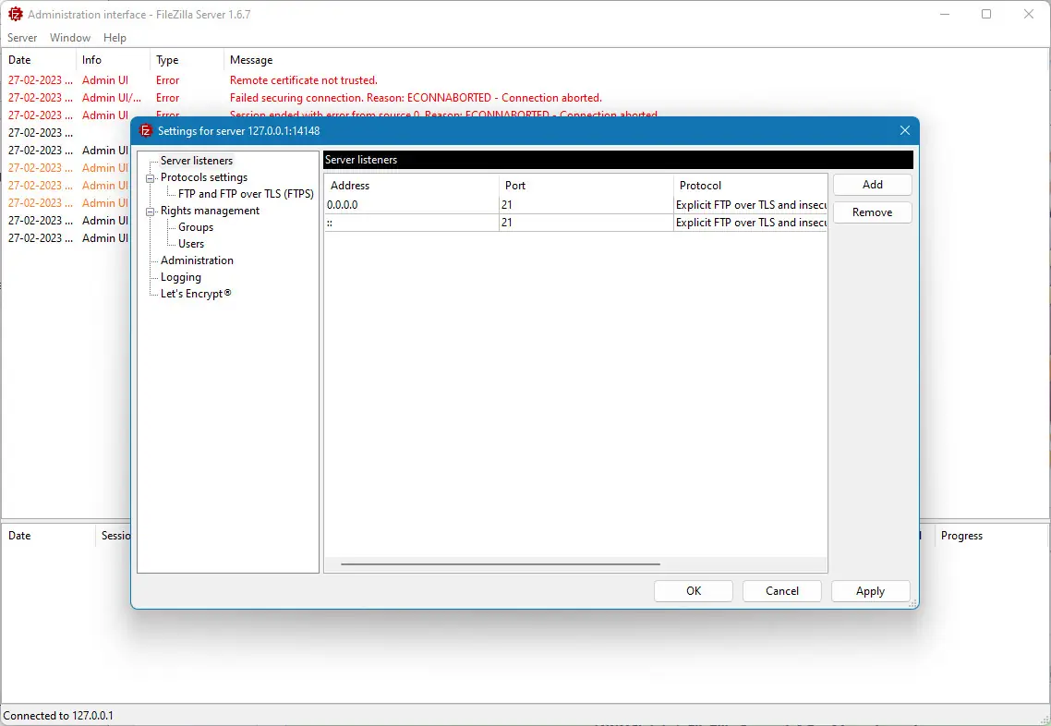Click the Type column header in log
Image resolution: width=1051 pixels, height=726 pixels.
187,60
